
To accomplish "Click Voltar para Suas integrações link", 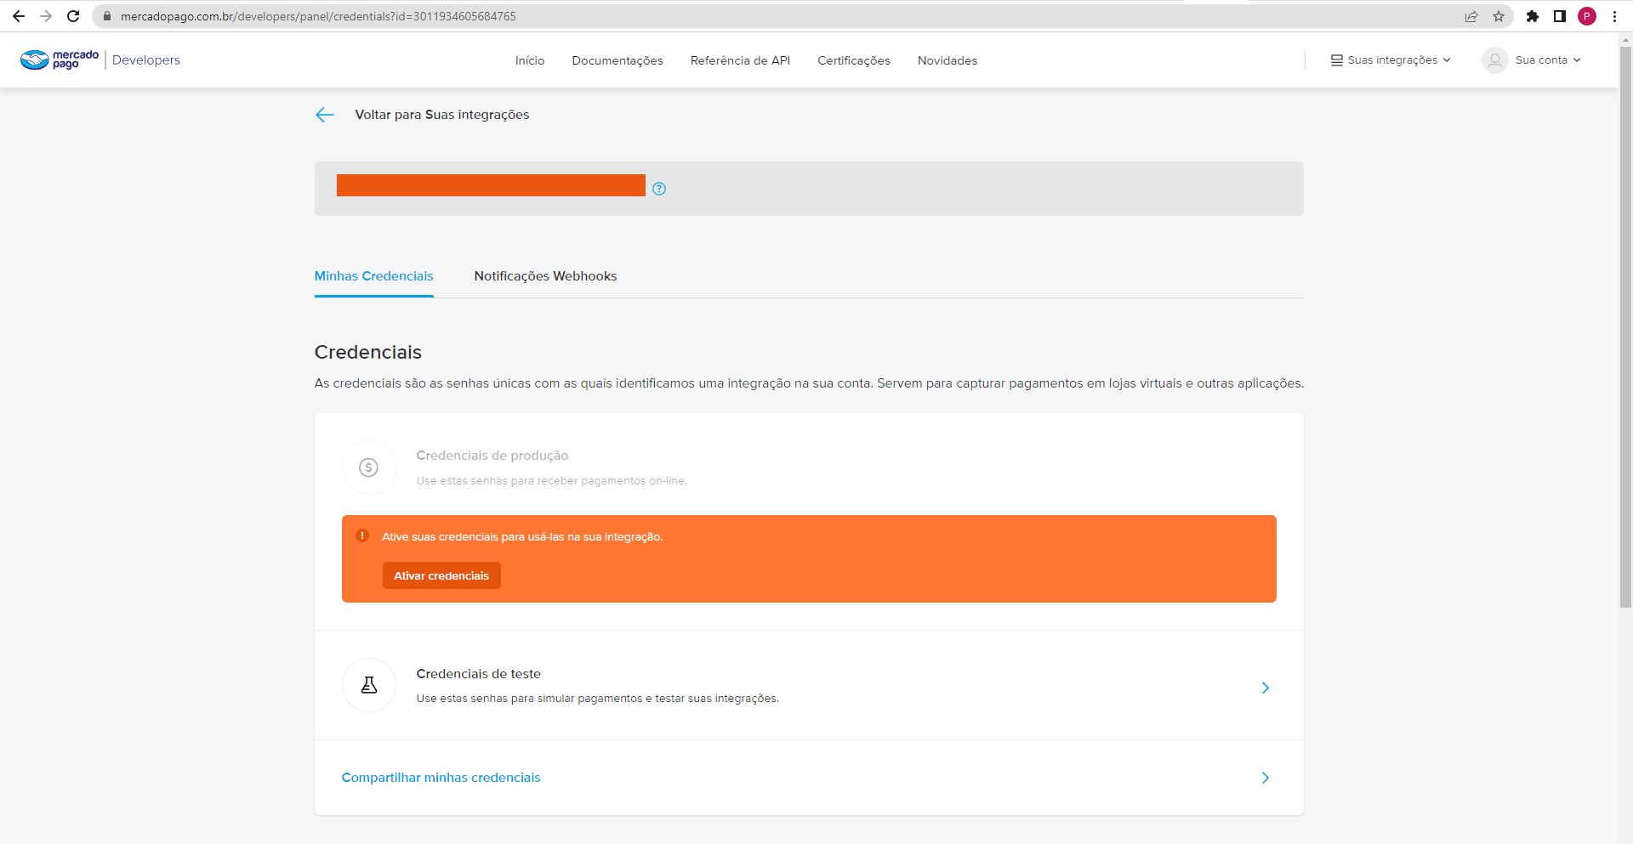I will (442, 115).
